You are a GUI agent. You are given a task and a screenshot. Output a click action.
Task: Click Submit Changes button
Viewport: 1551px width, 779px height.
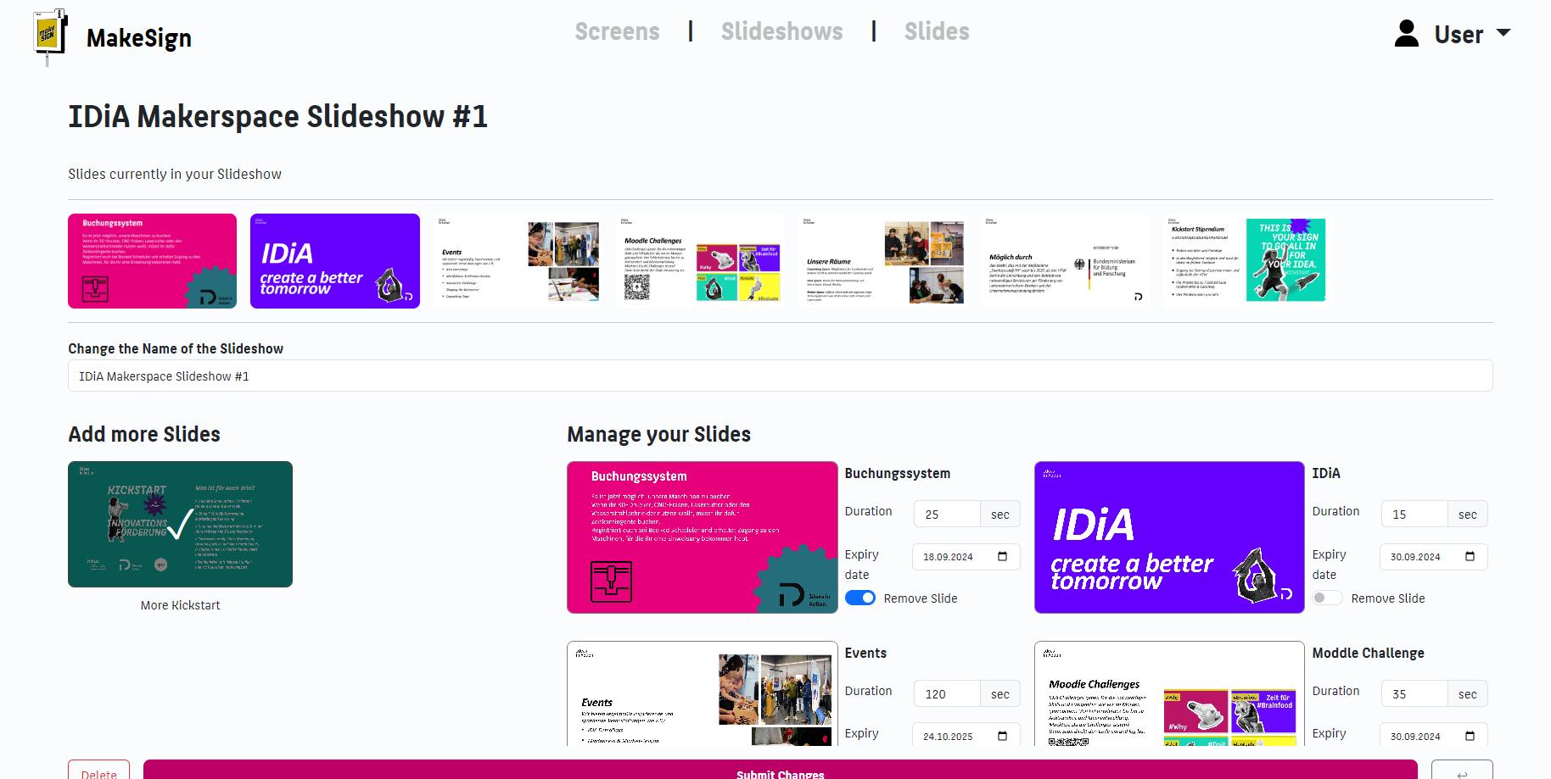781,770
